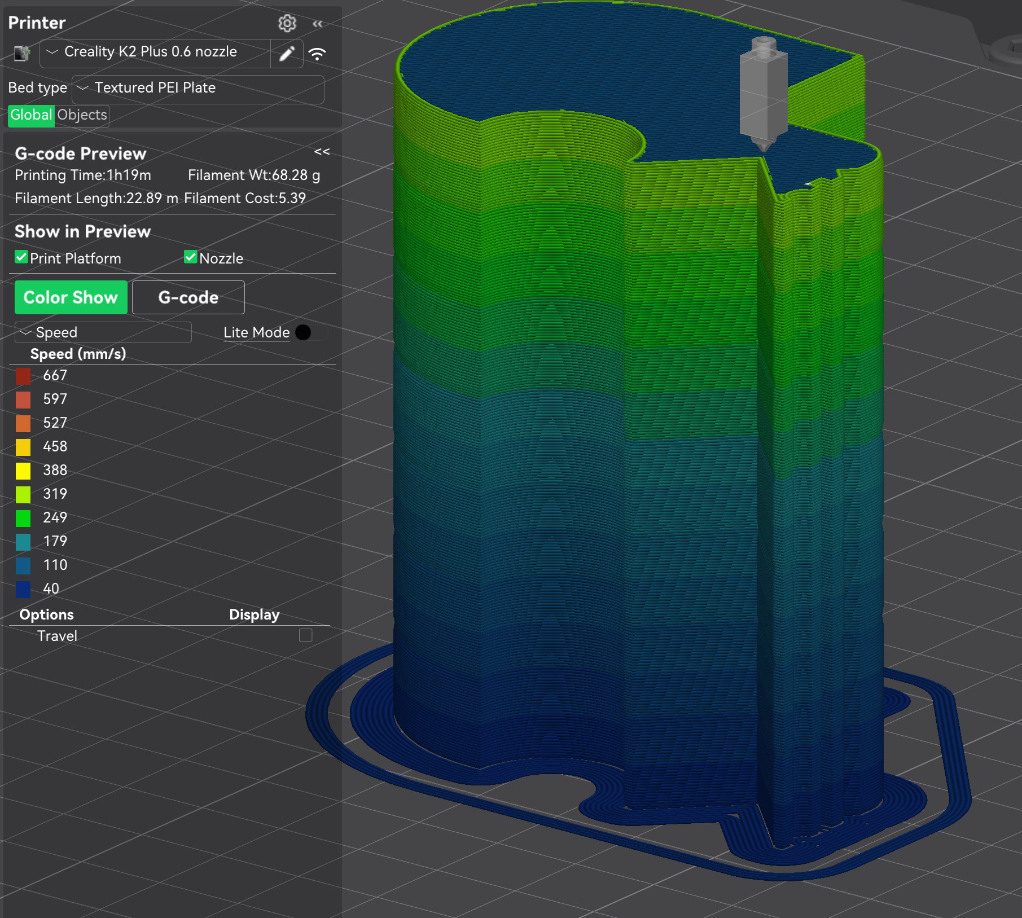The image size is (1022, 918).
Task: Click the nozzle model in preview
Action: (763, 93)
